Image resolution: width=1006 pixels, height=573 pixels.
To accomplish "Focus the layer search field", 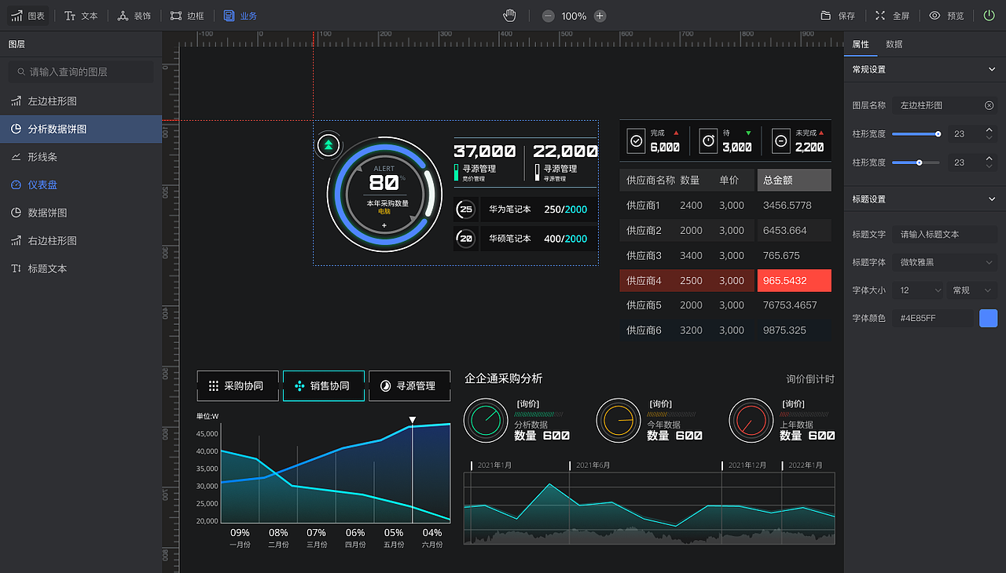I will click(x=81, y=71).
